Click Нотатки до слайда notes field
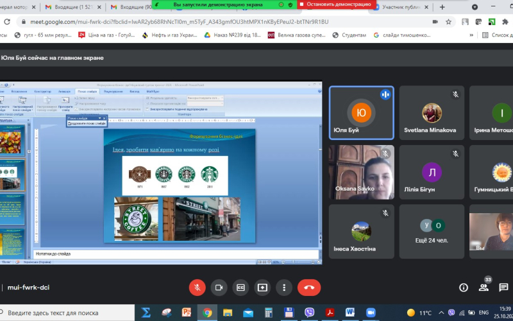This screenshot has height=321, width=513. pos(176,254)
